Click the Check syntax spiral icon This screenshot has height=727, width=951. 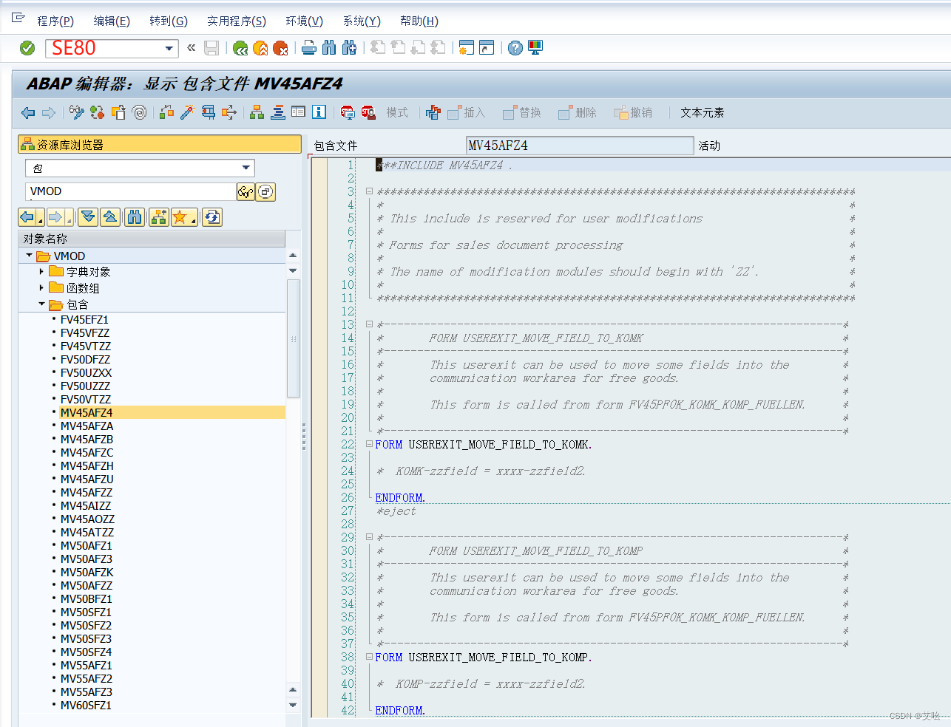click(x=139, y=112)
